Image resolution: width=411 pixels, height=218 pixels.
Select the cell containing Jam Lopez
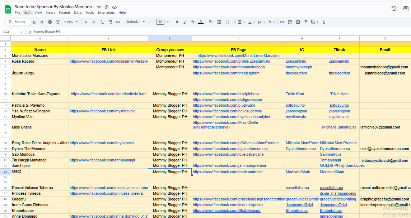(40, 166)
